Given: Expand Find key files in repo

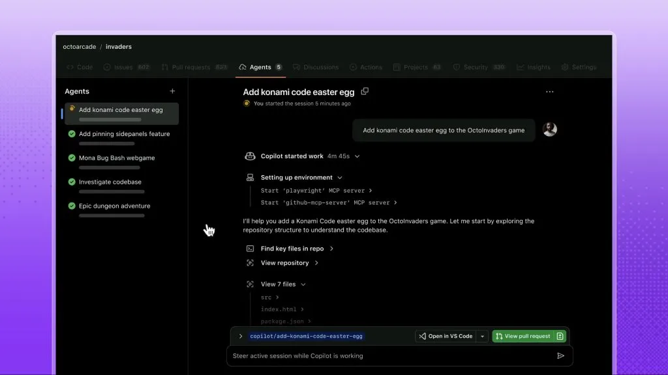Looking at the screenshot, I should (x=331, y=249).
